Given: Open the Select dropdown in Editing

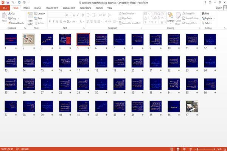Looking at the screenshot, I should click(x=207, y=23).
